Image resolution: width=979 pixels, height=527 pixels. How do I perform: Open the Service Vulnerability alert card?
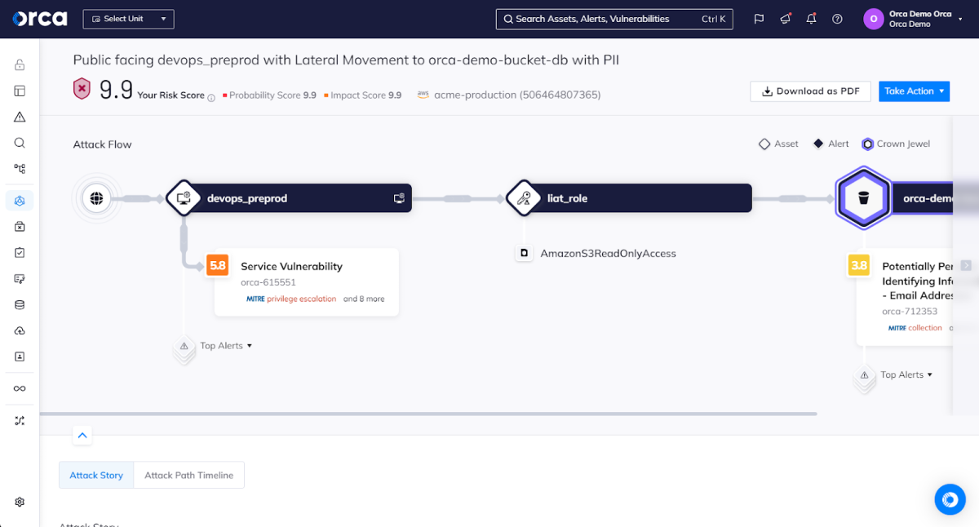[306, 281]
